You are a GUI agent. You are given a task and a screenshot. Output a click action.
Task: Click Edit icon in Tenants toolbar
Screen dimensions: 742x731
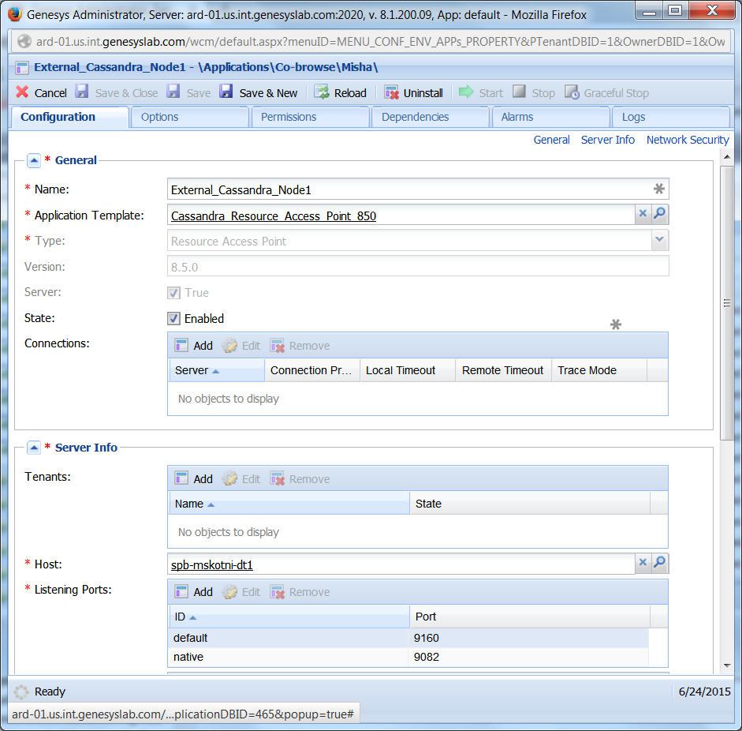coord(229,478)
